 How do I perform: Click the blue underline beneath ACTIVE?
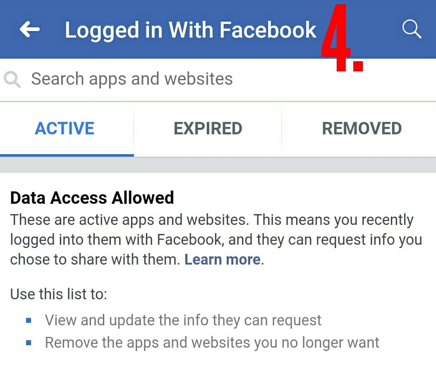(67, 155)
